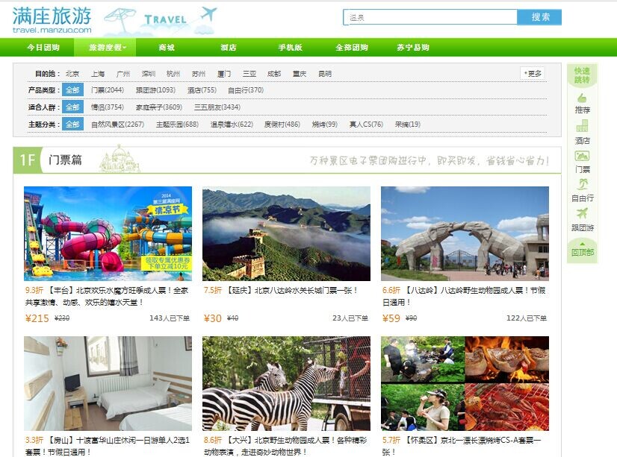This screenshot has height=457, width=617.
Task: Click the 门票 ticket picture icon
Action: pyautogui.click(x=582, y=156)
